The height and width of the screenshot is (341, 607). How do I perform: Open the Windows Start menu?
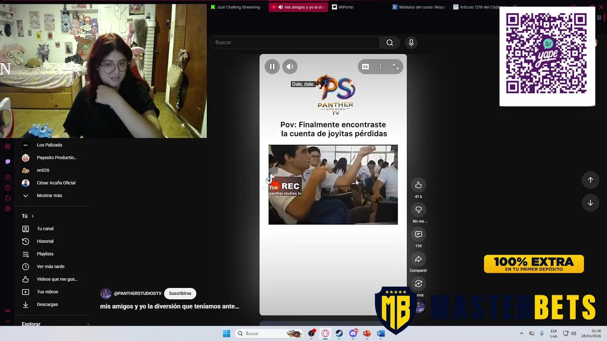pyautogui.click(x=227, y=333)
